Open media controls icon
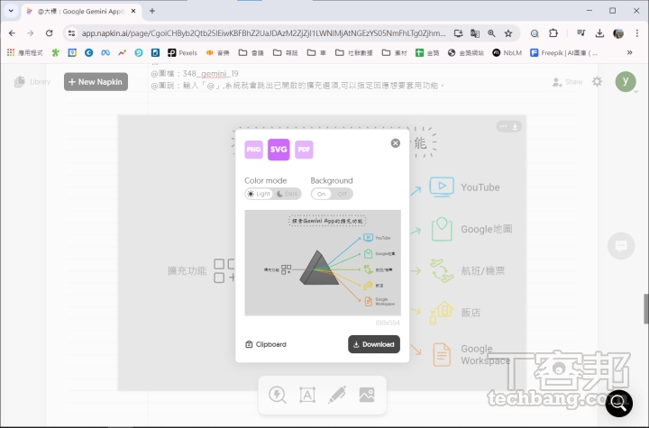 tap(581, 33)
